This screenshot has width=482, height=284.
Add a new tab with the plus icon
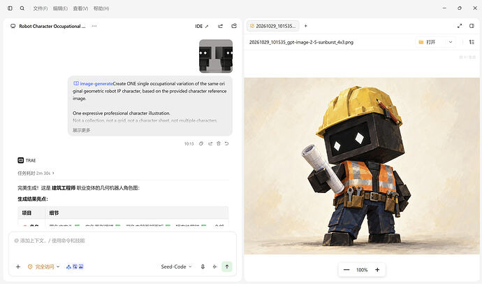306,26
